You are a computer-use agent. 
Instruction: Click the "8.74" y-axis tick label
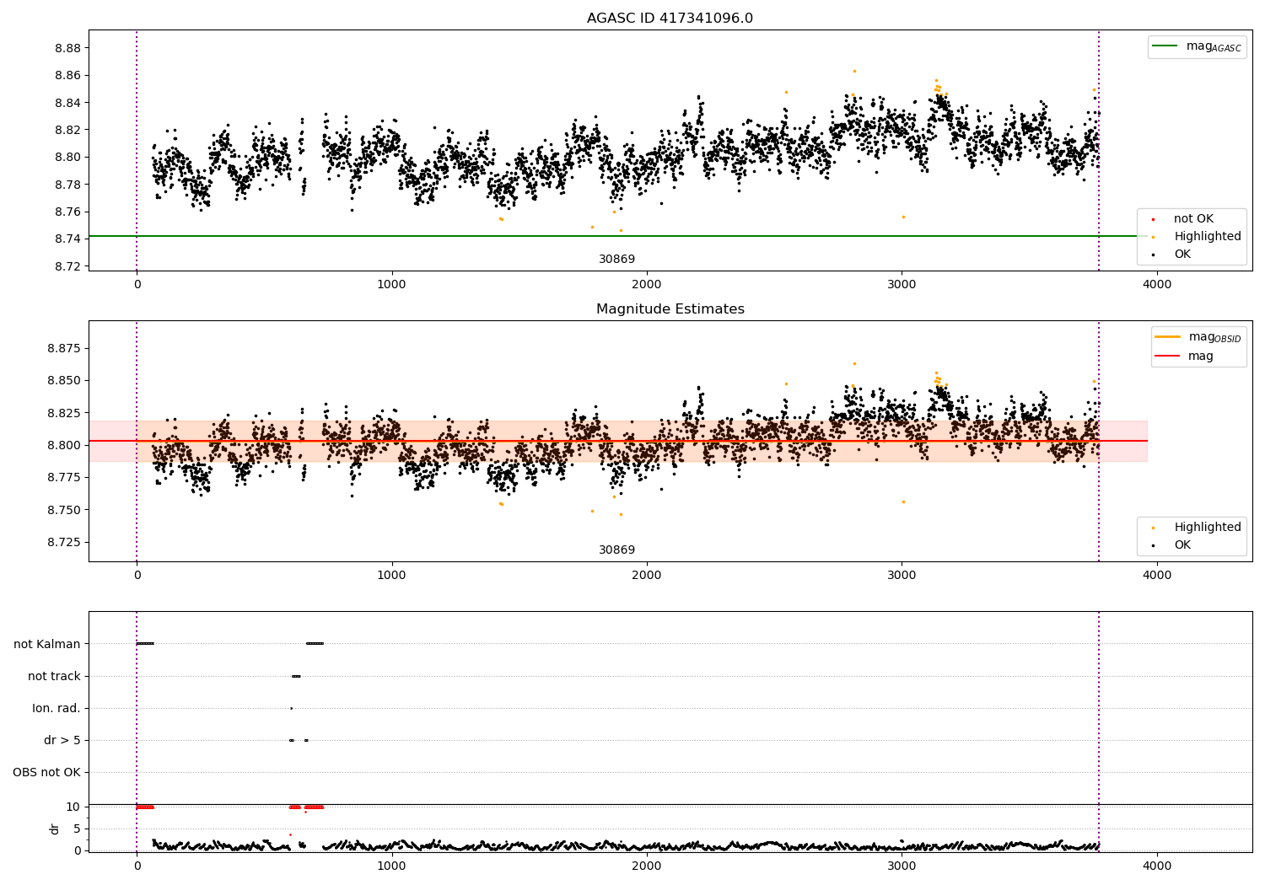67,239
